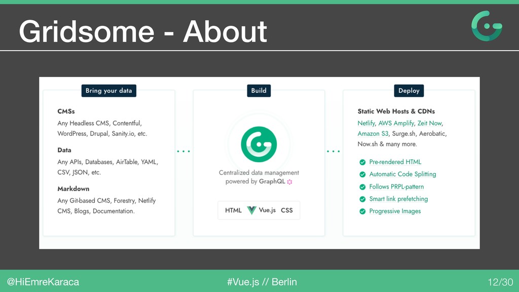This screenshot has height=292, width=519.
Task: Open the Progressive Images link
Action: click(x=395, y=211)
